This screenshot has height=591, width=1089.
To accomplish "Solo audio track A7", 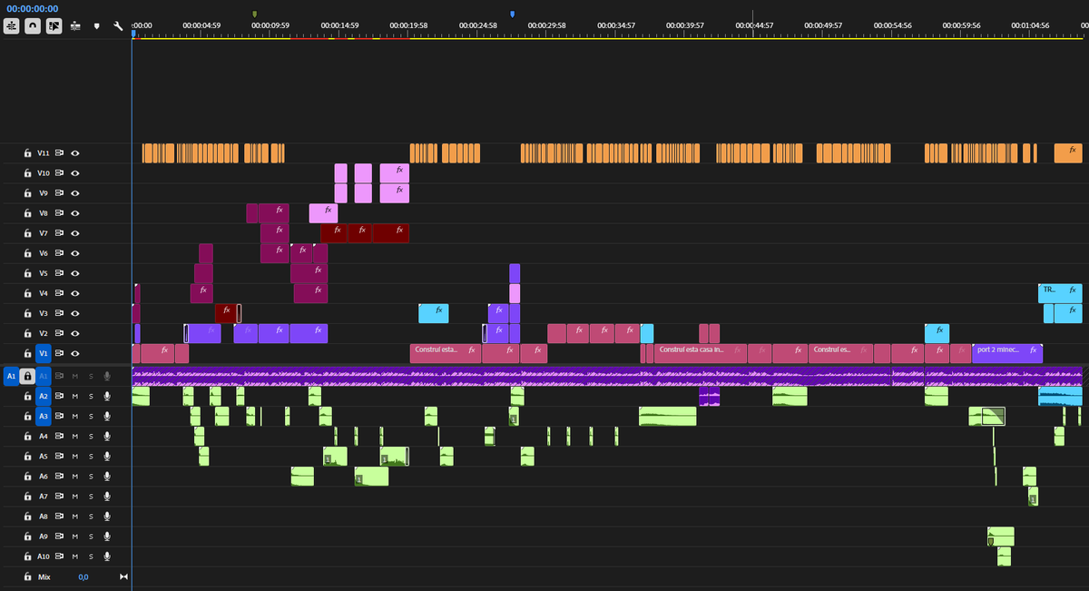I will click(91, 496).
